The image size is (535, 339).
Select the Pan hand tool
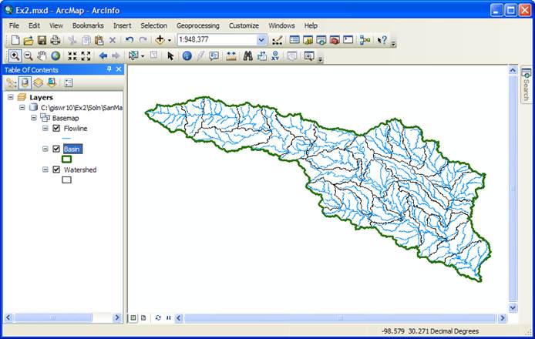(x=42, y=55)
